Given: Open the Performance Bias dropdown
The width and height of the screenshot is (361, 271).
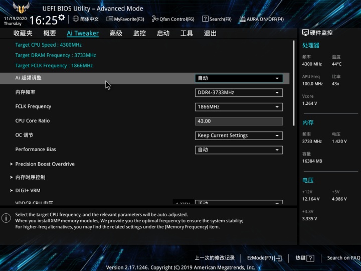Looking at the screenshot, I should click(x=239, y=150).
